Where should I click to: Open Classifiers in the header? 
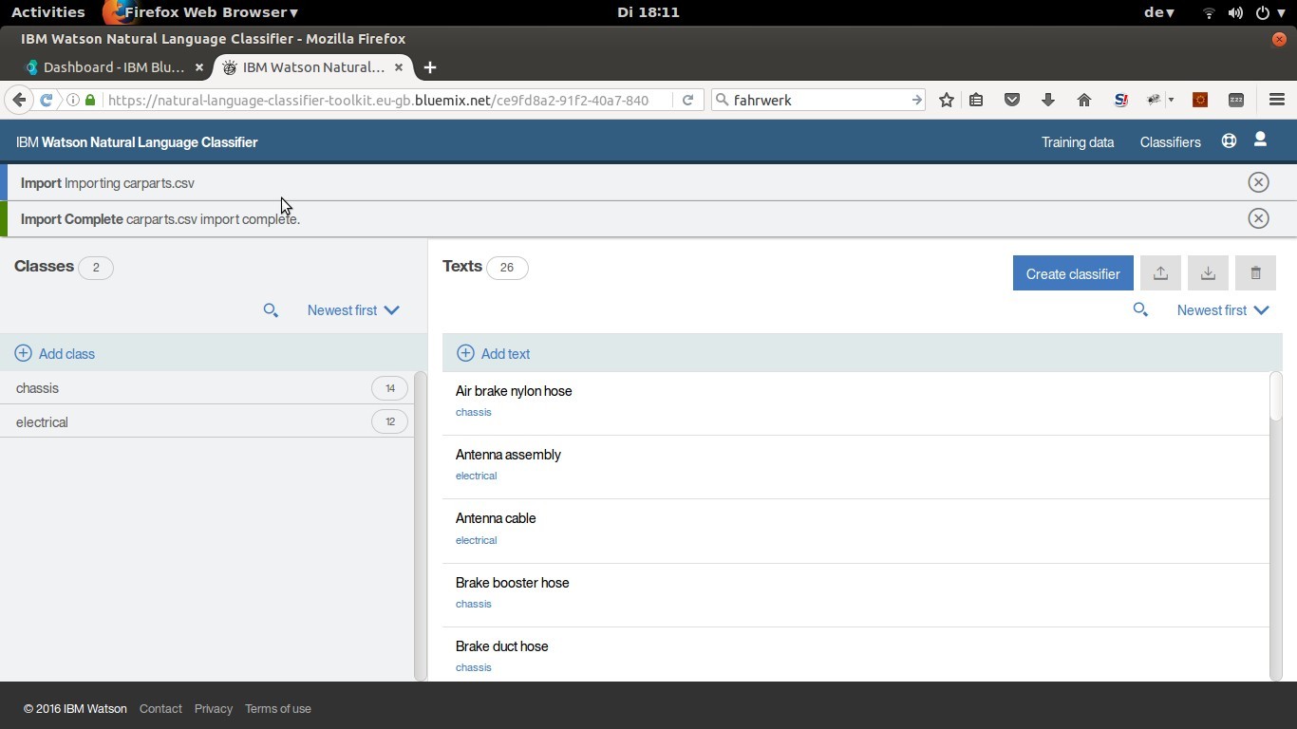click(1170, 142)
